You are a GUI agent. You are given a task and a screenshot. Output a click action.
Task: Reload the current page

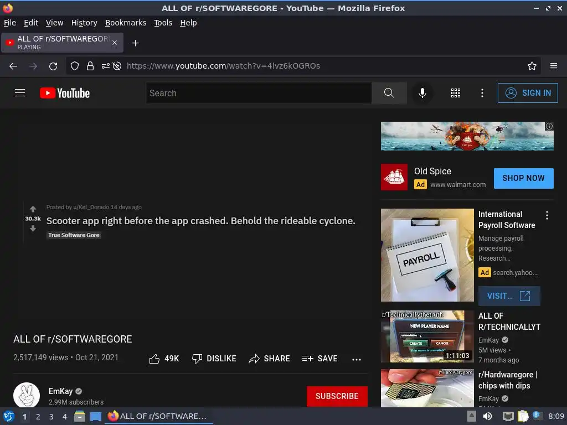[53, 66]
